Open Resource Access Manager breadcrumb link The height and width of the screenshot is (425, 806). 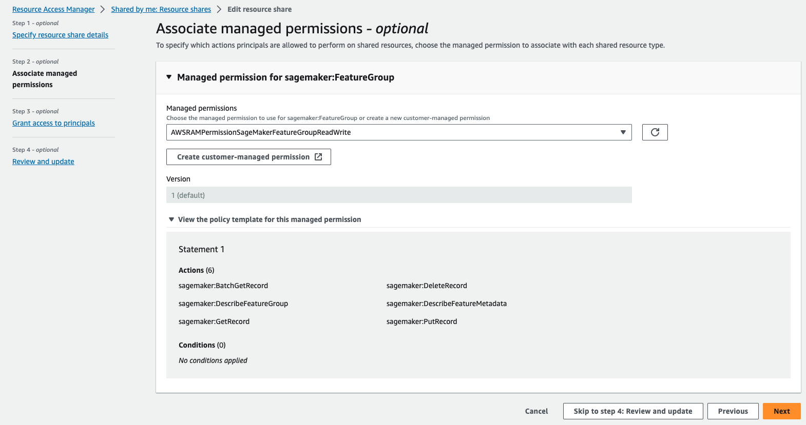[53, 9]
